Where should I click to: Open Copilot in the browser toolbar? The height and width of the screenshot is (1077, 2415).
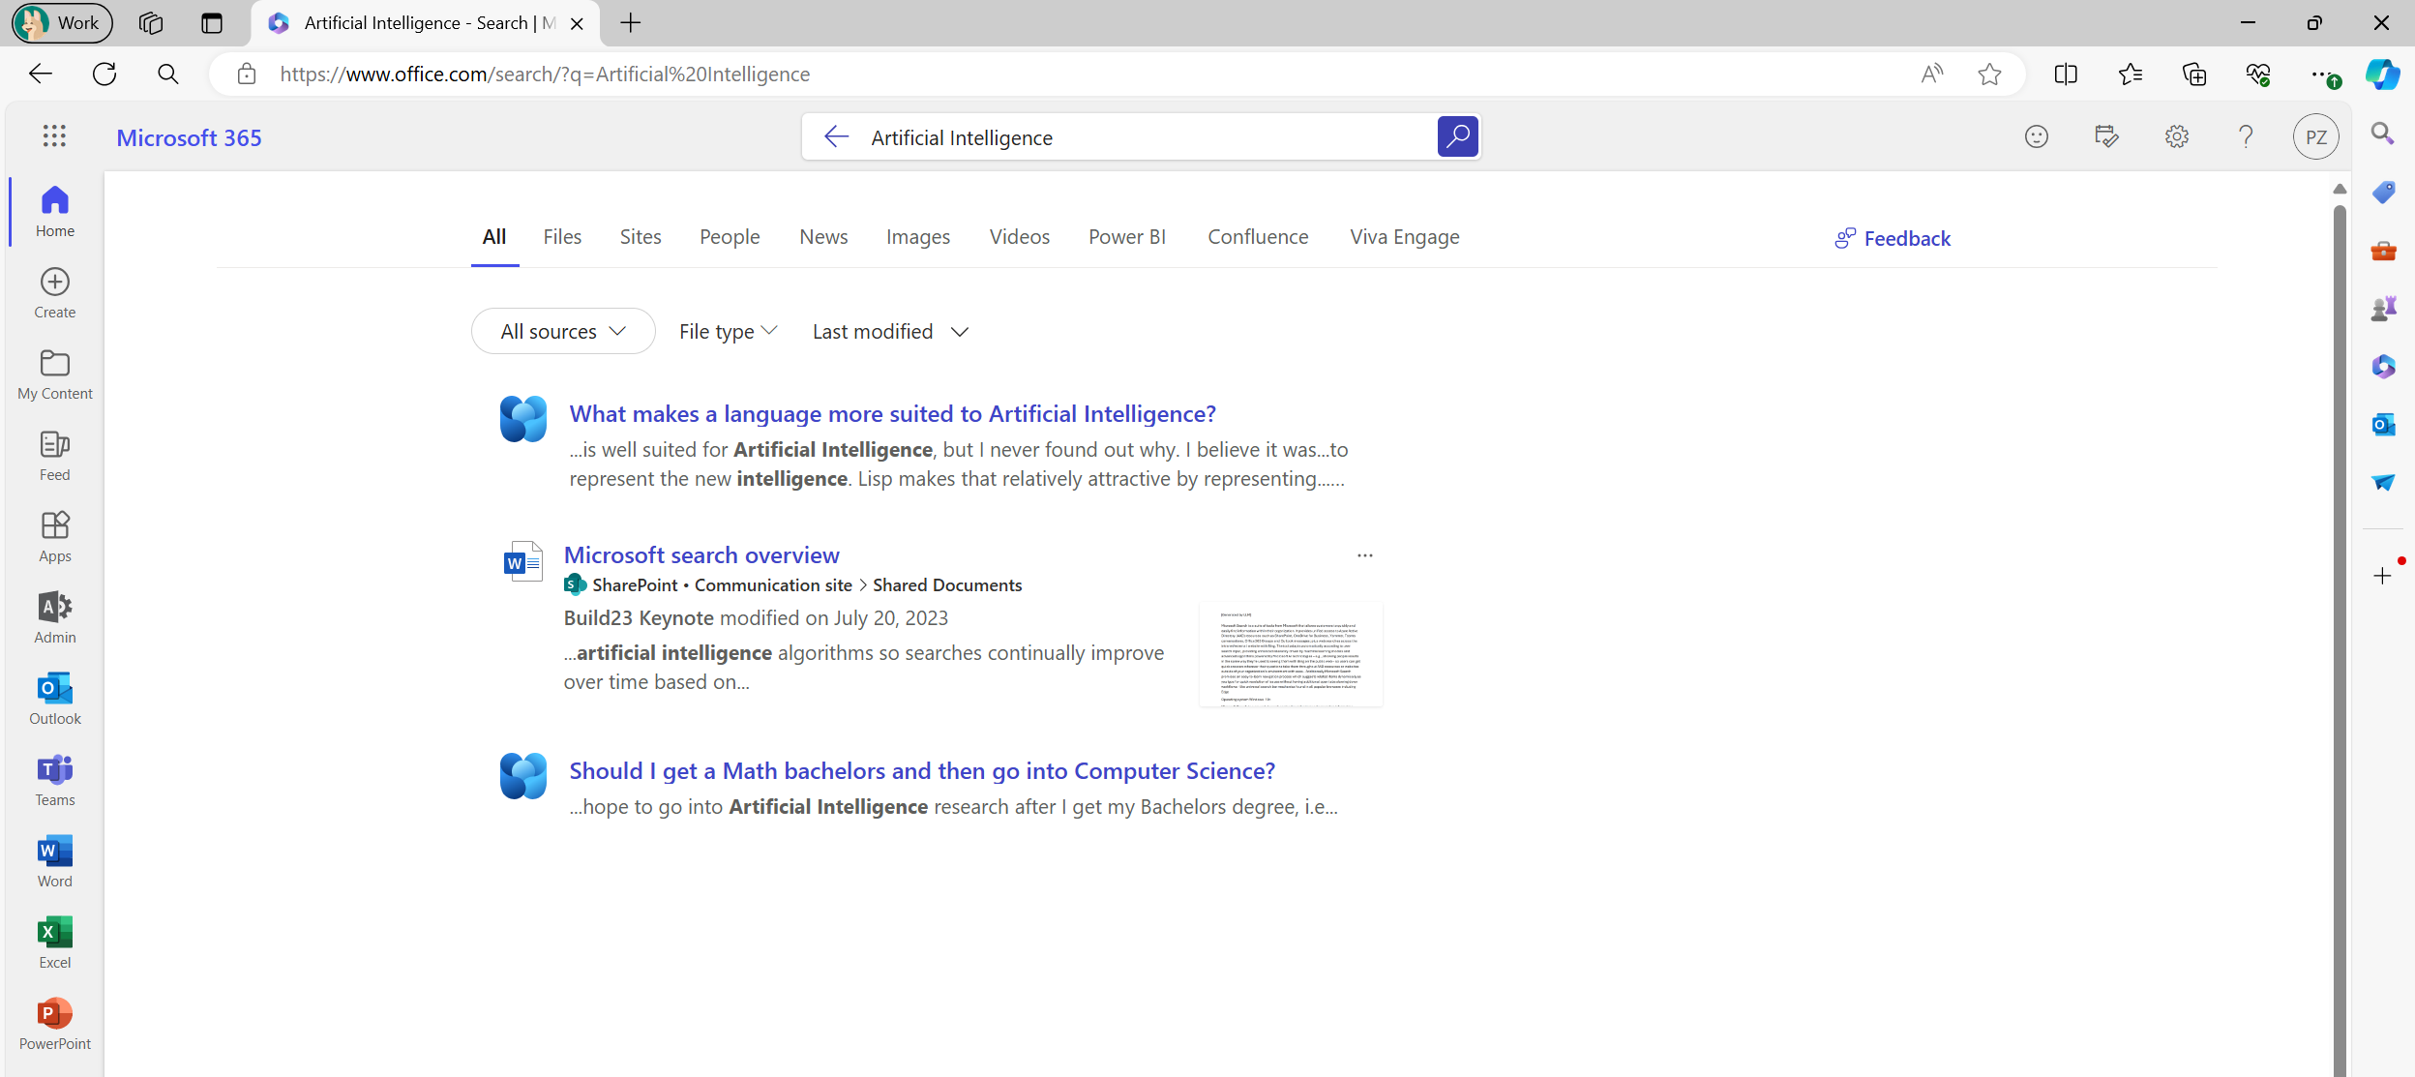(x=2382, y=75)
